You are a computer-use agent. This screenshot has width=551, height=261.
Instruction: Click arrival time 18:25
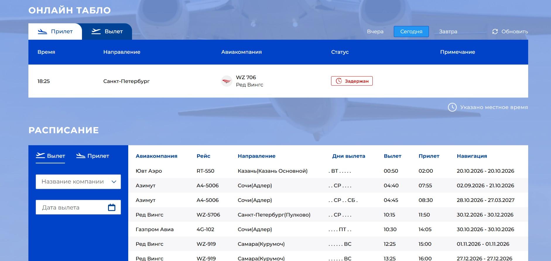click(44, 81)
